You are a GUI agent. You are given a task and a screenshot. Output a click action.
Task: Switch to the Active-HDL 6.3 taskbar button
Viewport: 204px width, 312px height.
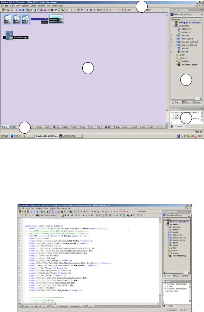[x=46, y=136]
